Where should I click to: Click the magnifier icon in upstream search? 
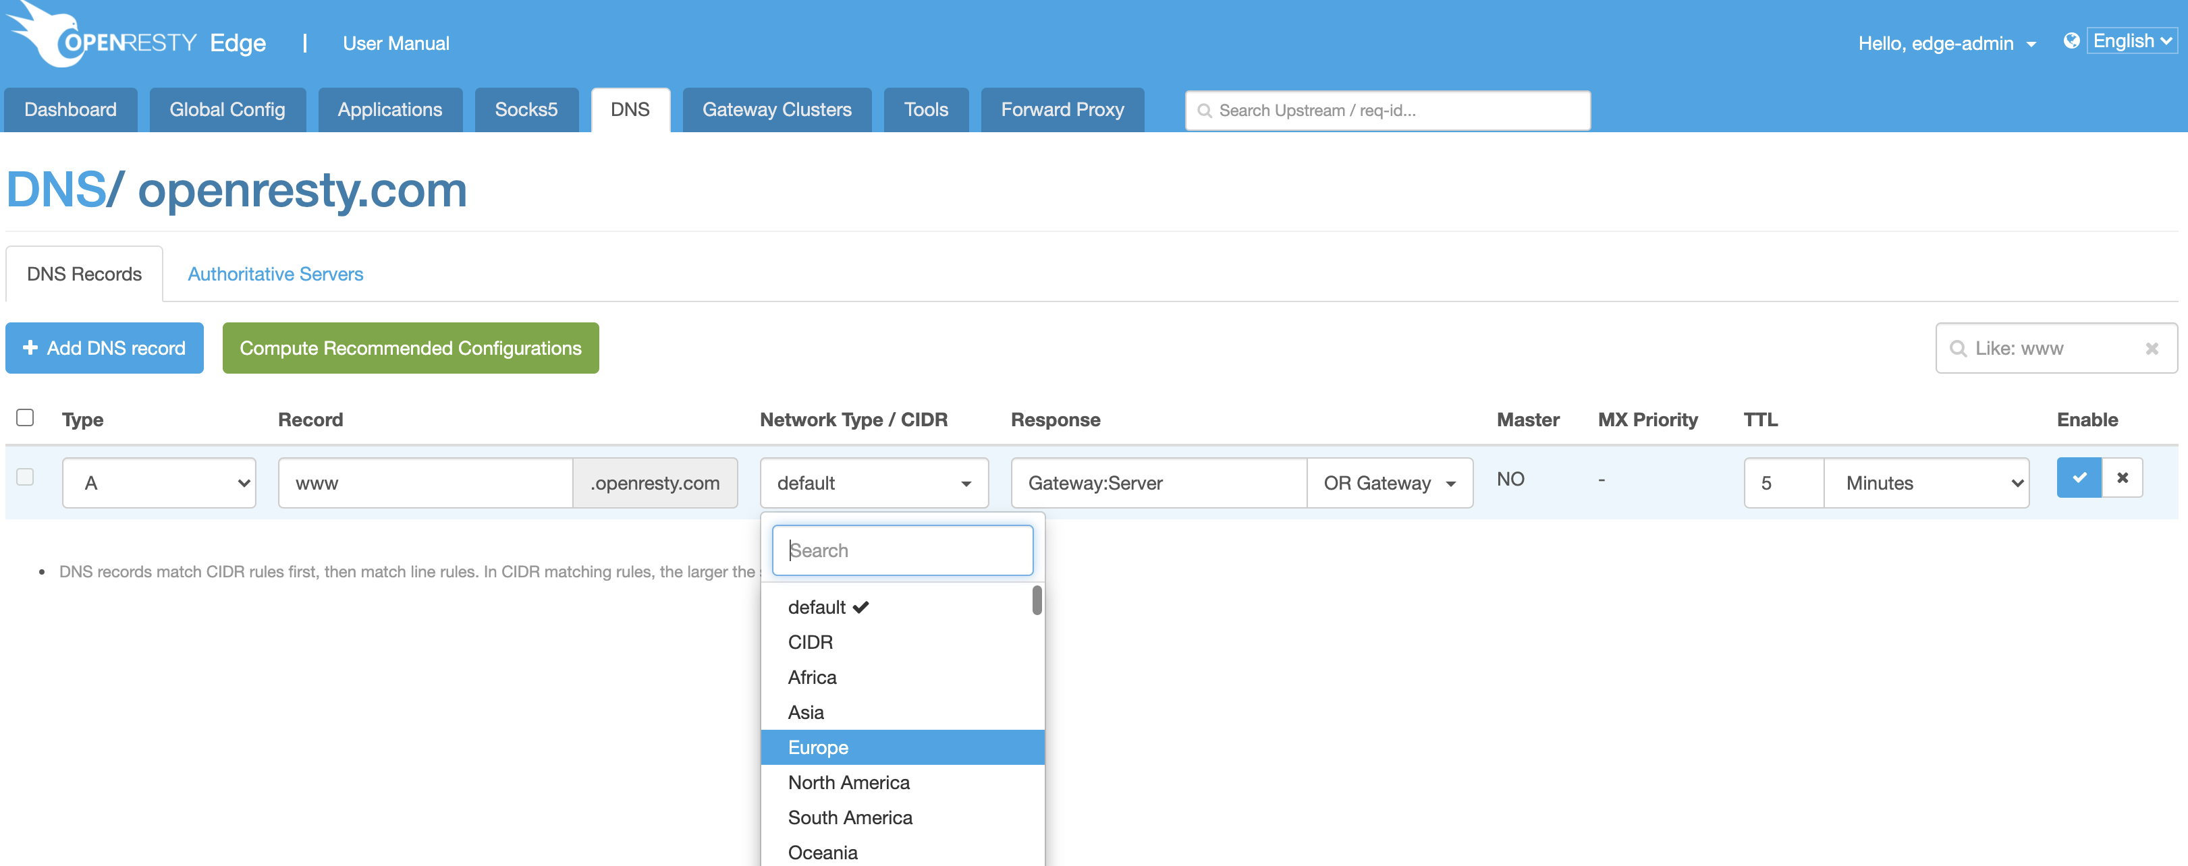[1203, 111]
